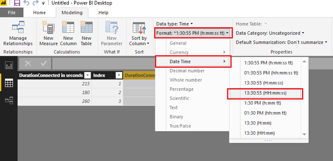Expand the Currency format submenu

point(192,52)
